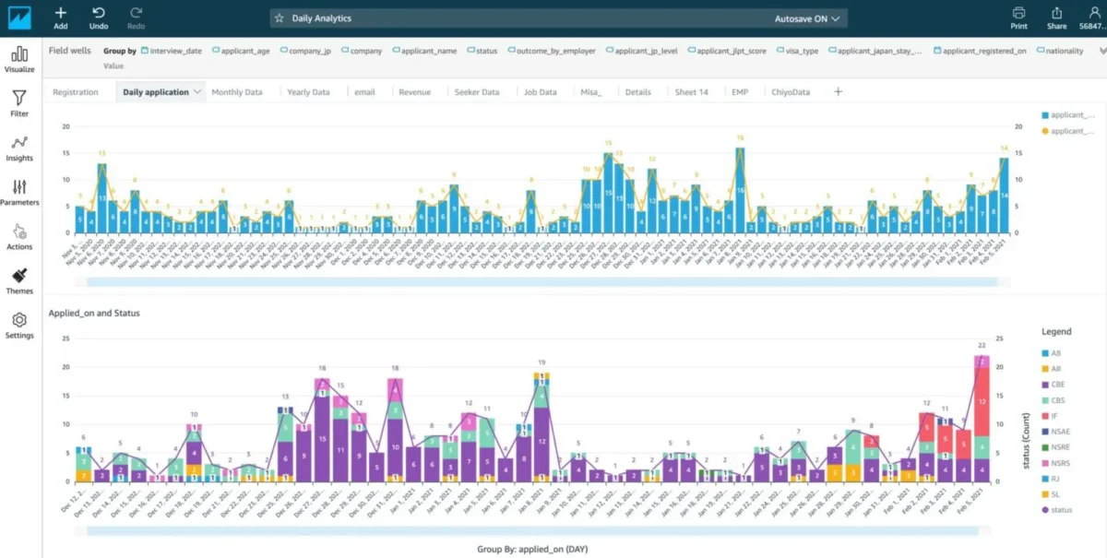Expand Daily application tab dropdown arrow

196,92
